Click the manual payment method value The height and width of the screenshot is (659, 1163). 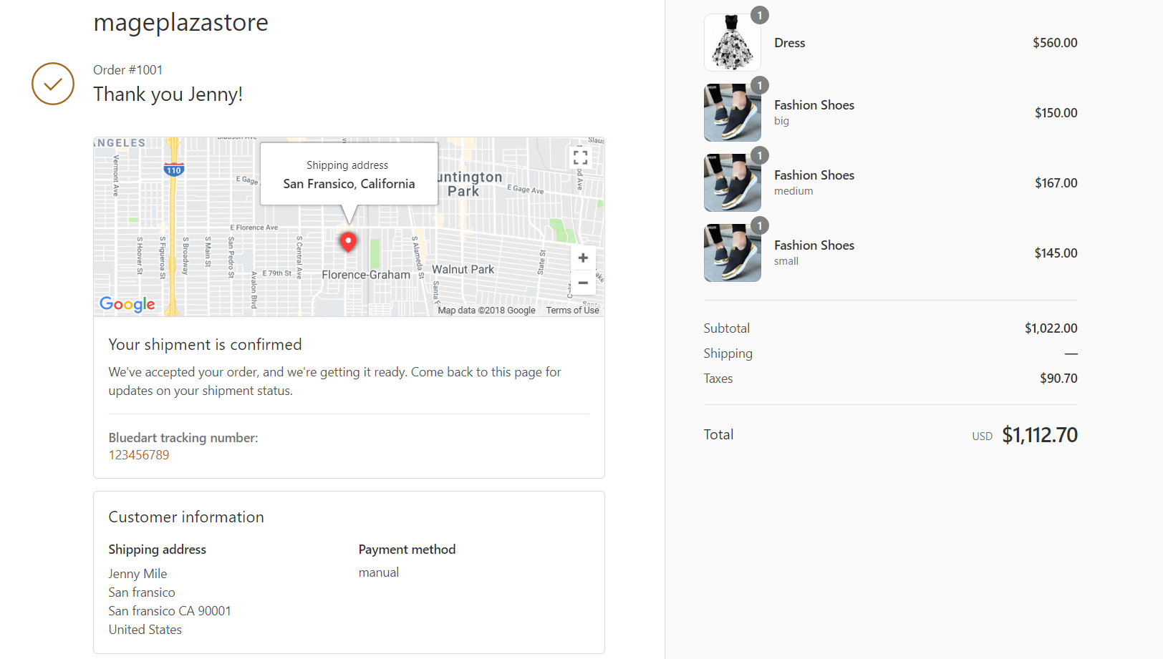coord(379,572)
